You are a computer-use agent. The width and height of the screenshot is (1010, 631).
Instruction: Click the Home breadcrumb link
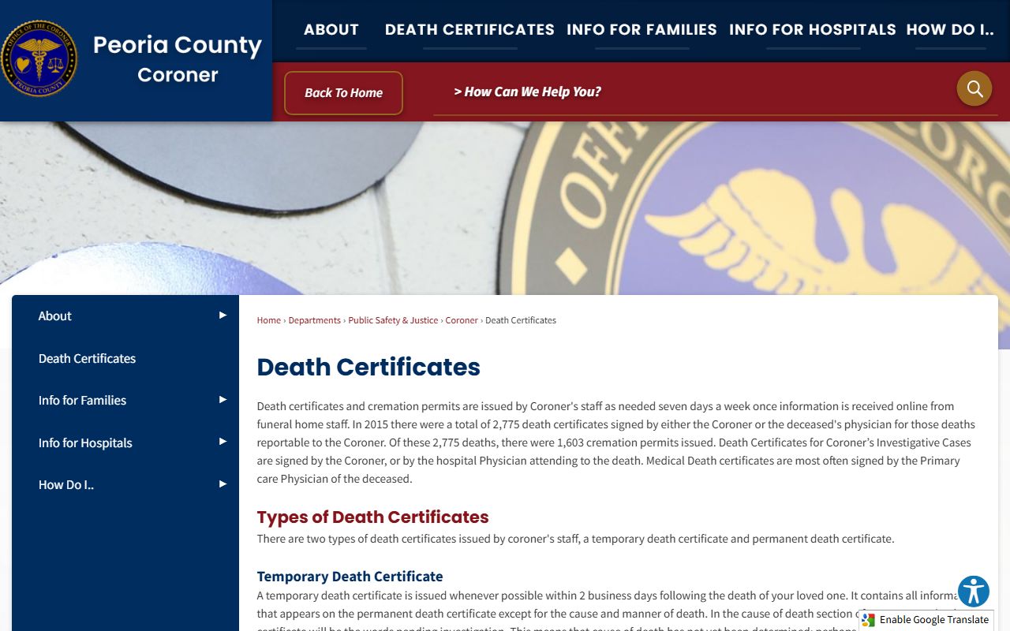269,320
